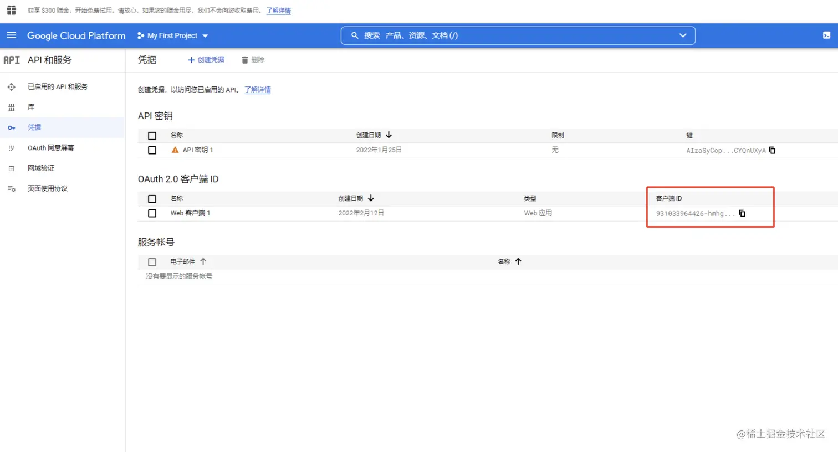
Task: Tick the checkbox for Web 客户端 1
Action: click(x=152, y=213)
